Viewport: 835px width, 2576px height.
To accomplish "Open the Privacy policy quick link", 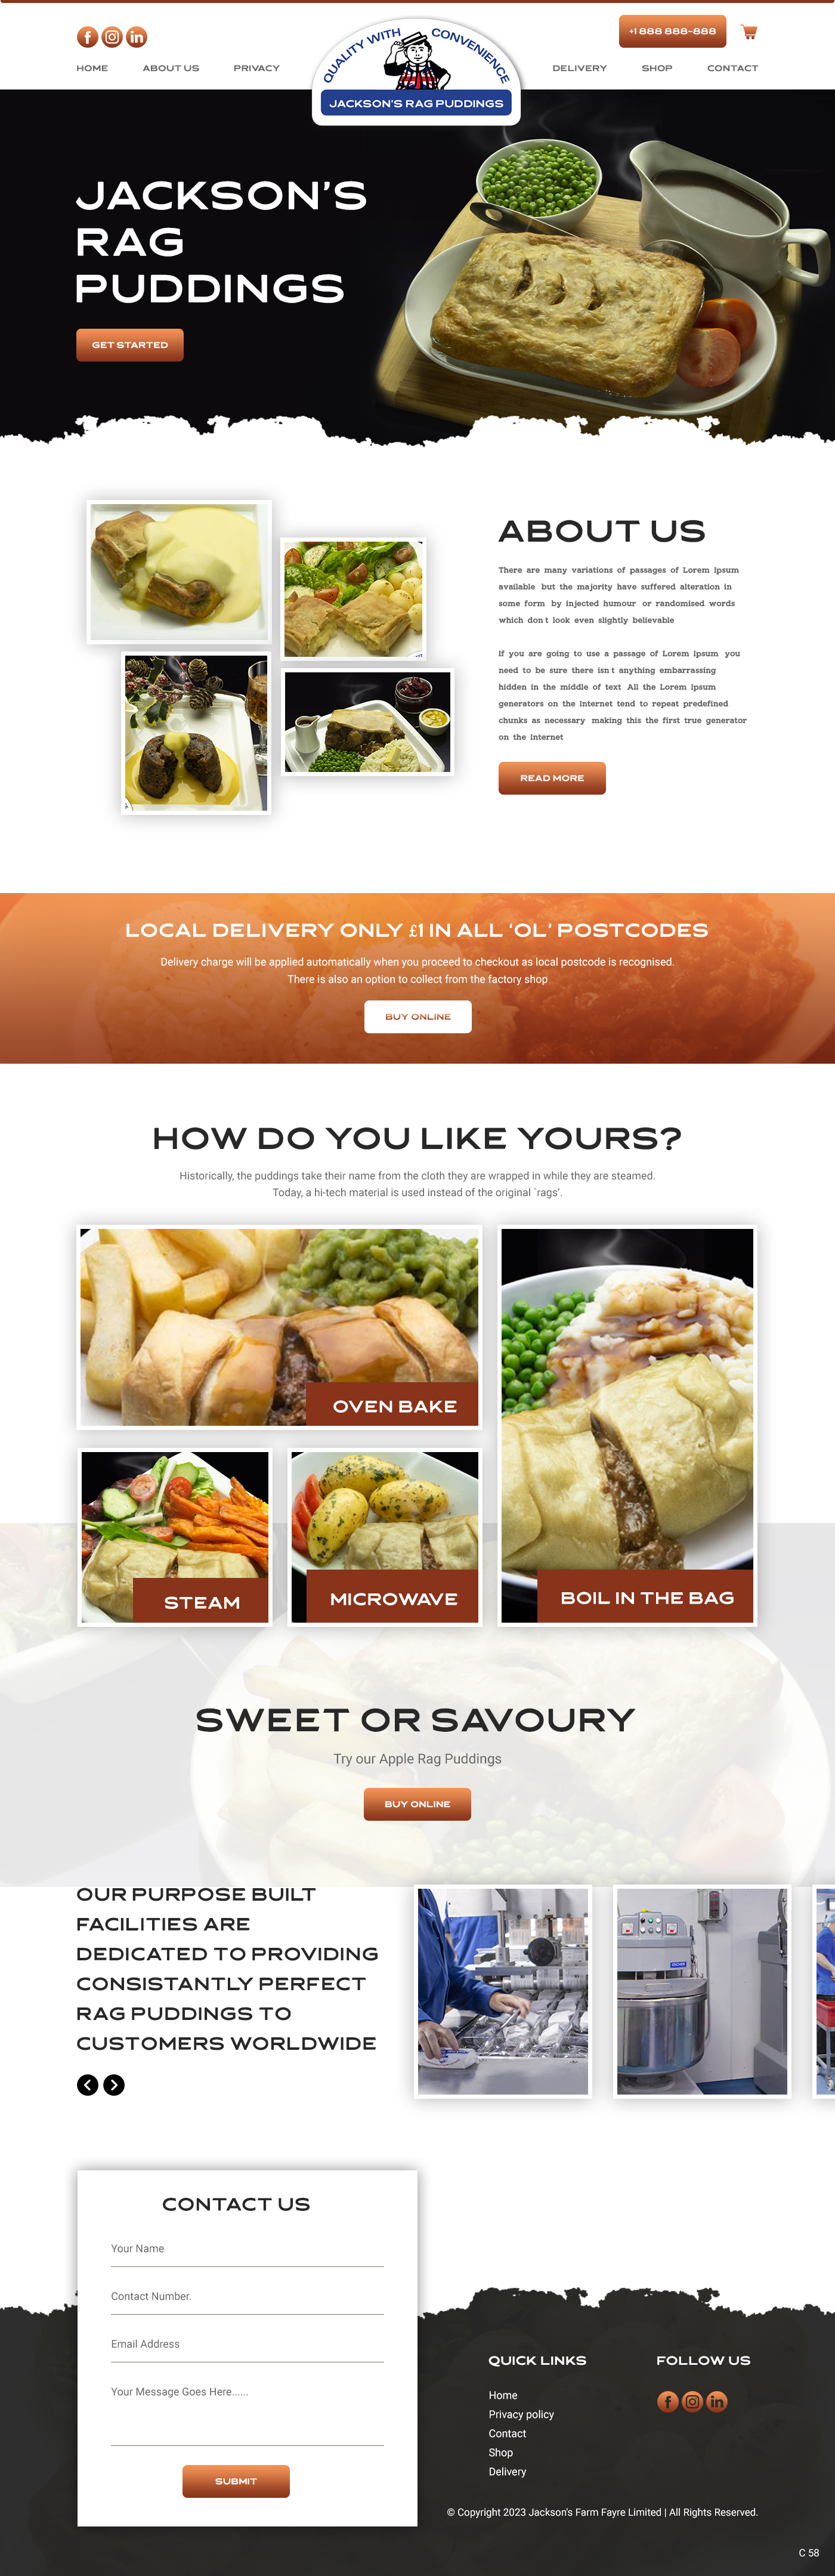I will point(521,2414).
